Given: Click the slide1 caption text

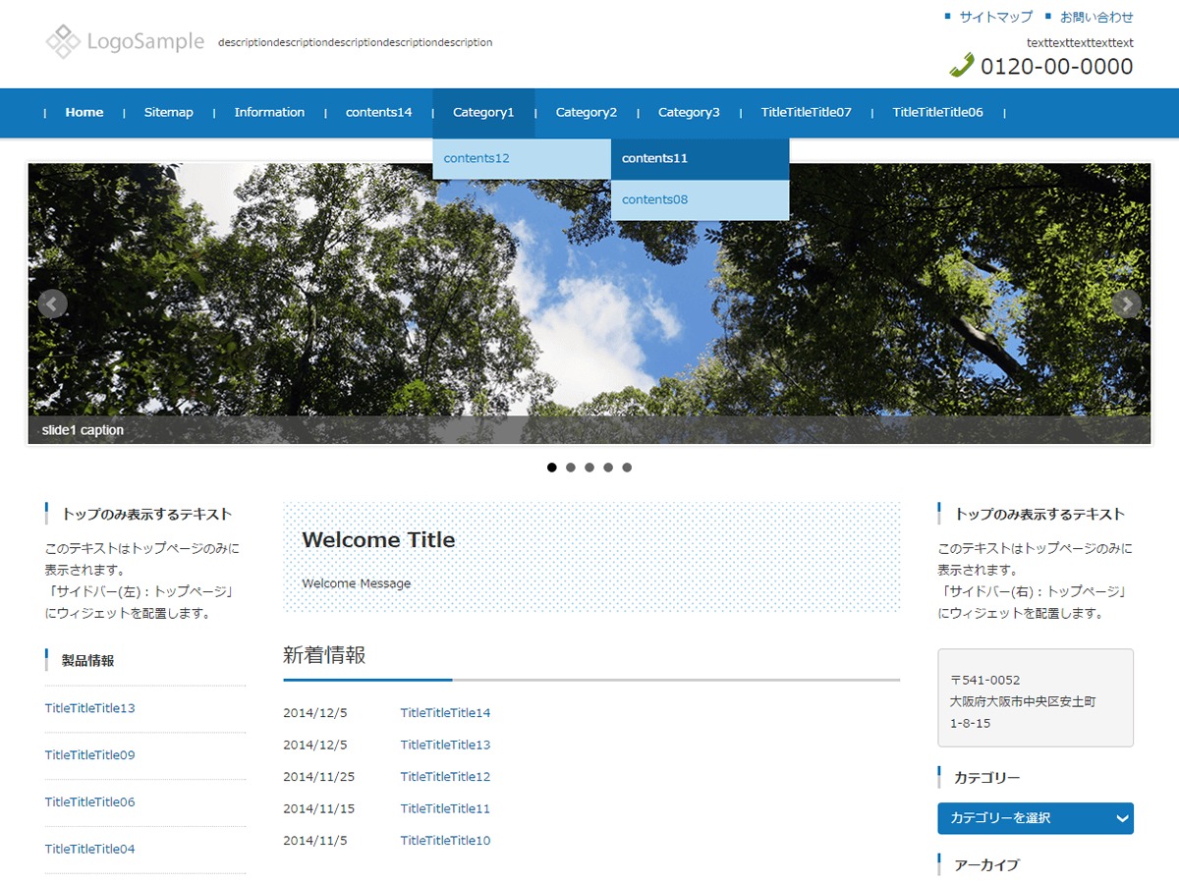Looking at the screenshot, I should (x=83, y=430).
